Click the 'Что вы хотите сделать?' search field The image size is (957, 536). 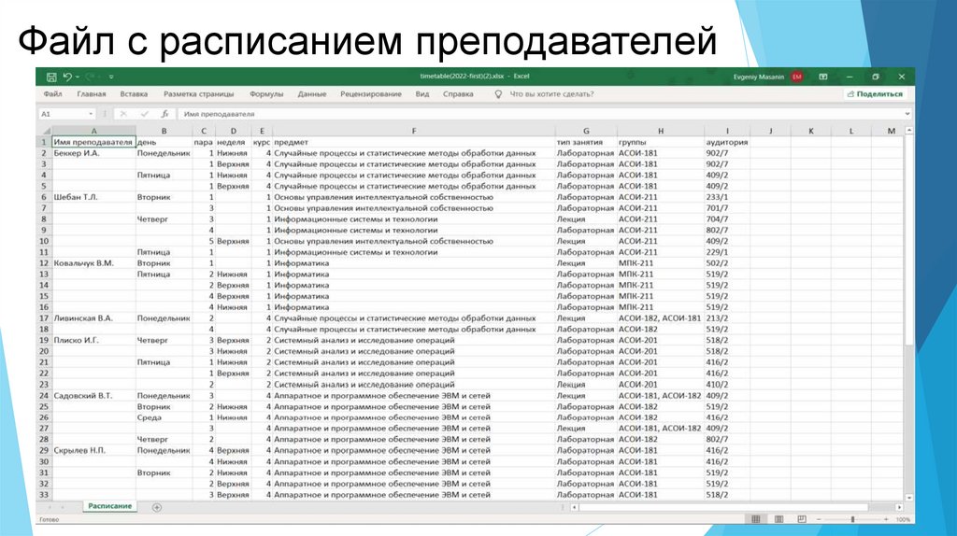pyautogui.click(x=551, y=94)
